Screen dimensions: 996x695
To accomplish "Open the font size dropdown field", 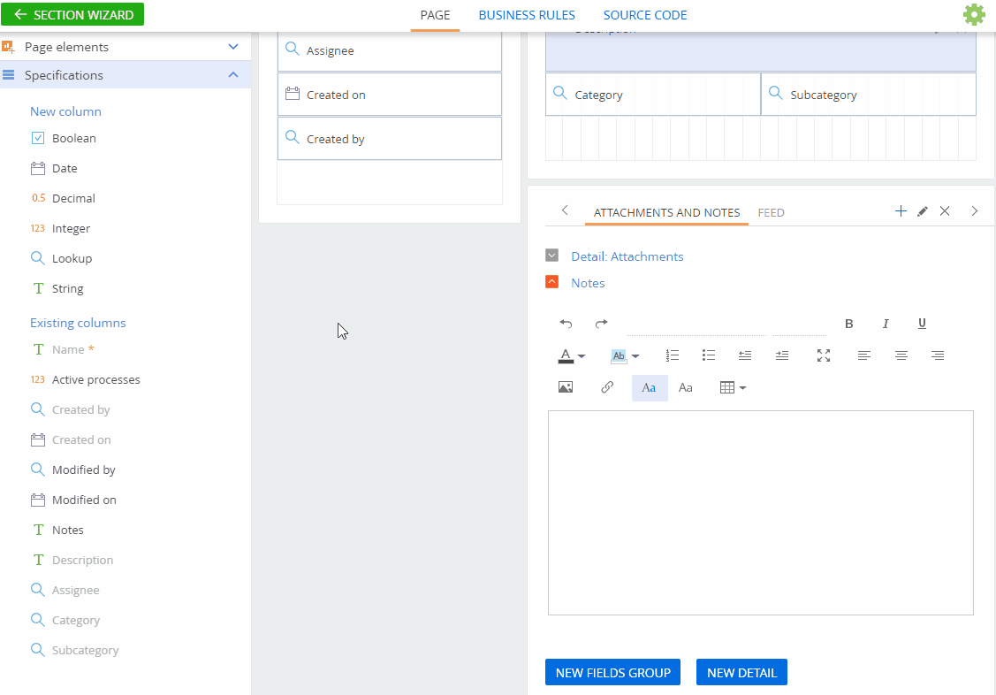I will click(x=799, y=325).
